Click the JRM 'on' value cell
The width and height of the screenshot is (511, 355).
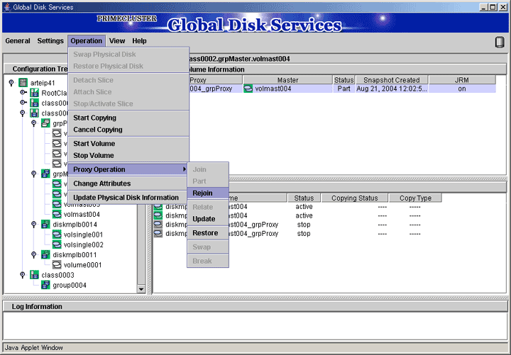point(462,89)
